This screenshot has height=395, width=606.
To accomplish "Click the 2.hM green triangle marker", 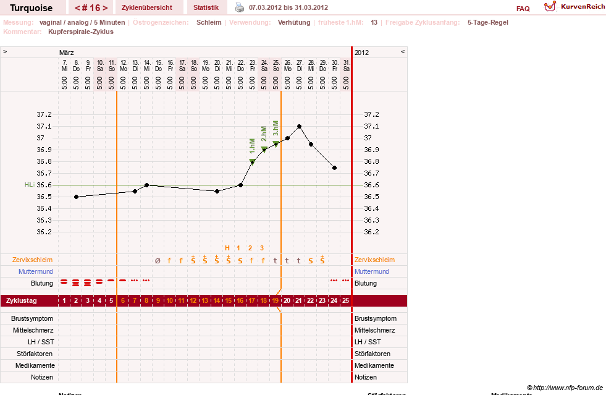I will coord(264,149).
